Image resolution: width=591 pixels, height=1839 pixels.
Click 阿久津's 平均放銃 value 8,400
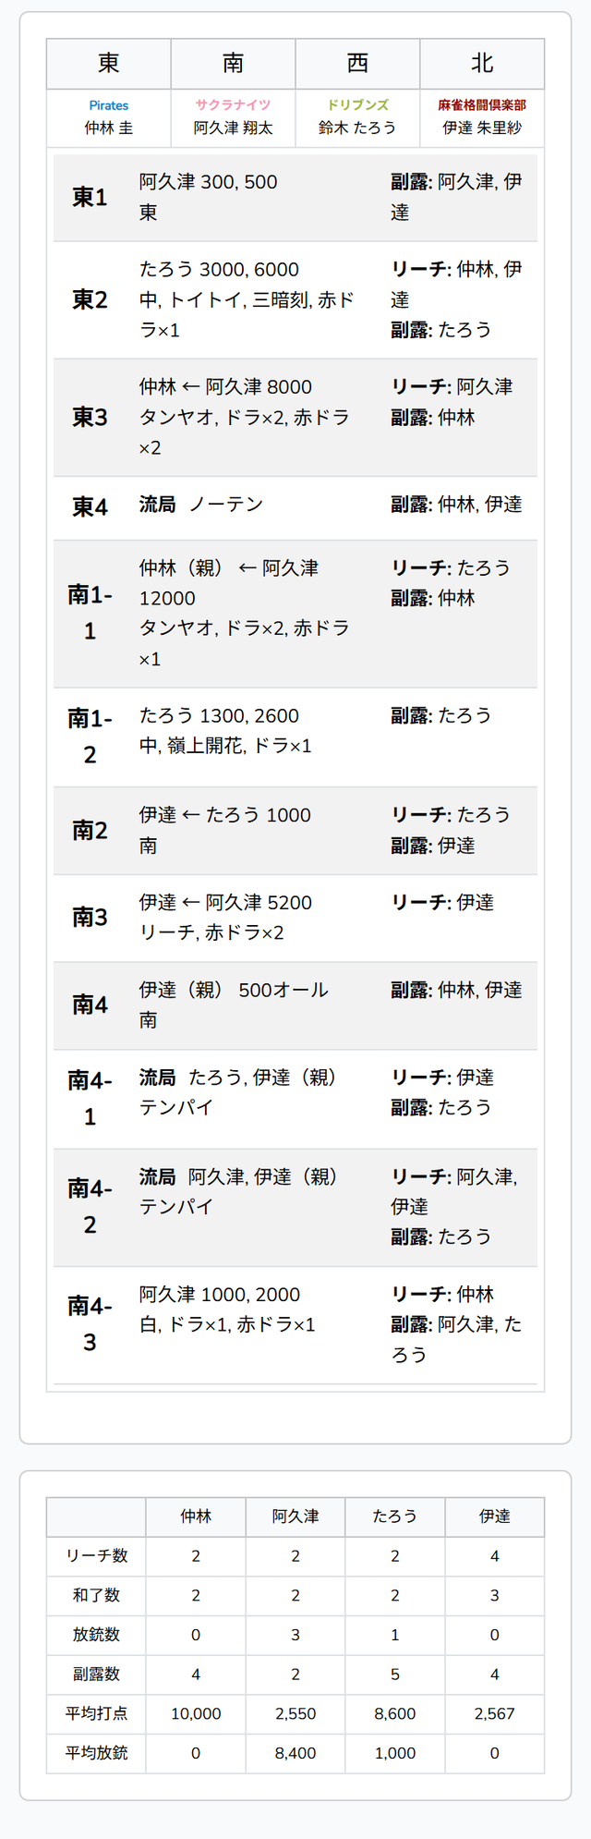tap(295, 1753)
